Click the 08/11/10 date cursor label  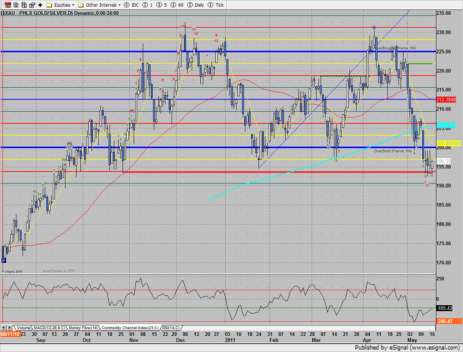click(10, 334)
